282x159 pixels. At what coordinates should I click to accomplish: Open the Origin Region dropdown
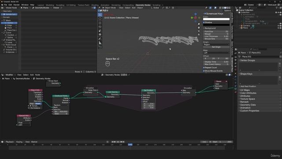click(x=216, y=45)
